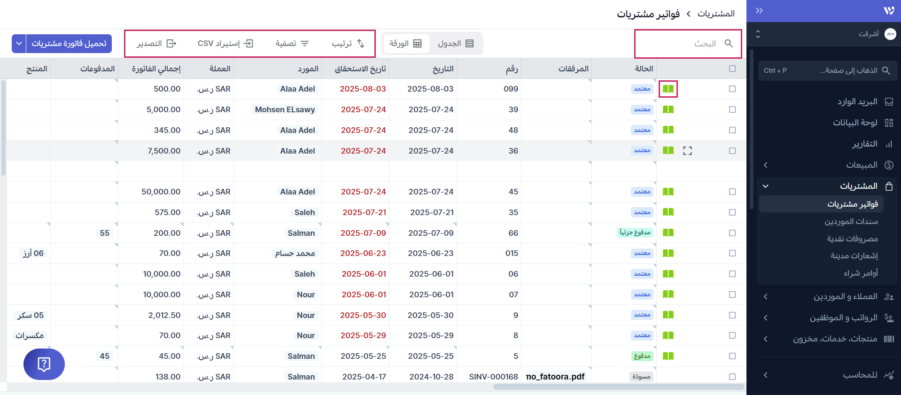Screen dimensions: 901x395
Task: Open the no_fatoora.pdf attachment link
Action: (555, 377)
